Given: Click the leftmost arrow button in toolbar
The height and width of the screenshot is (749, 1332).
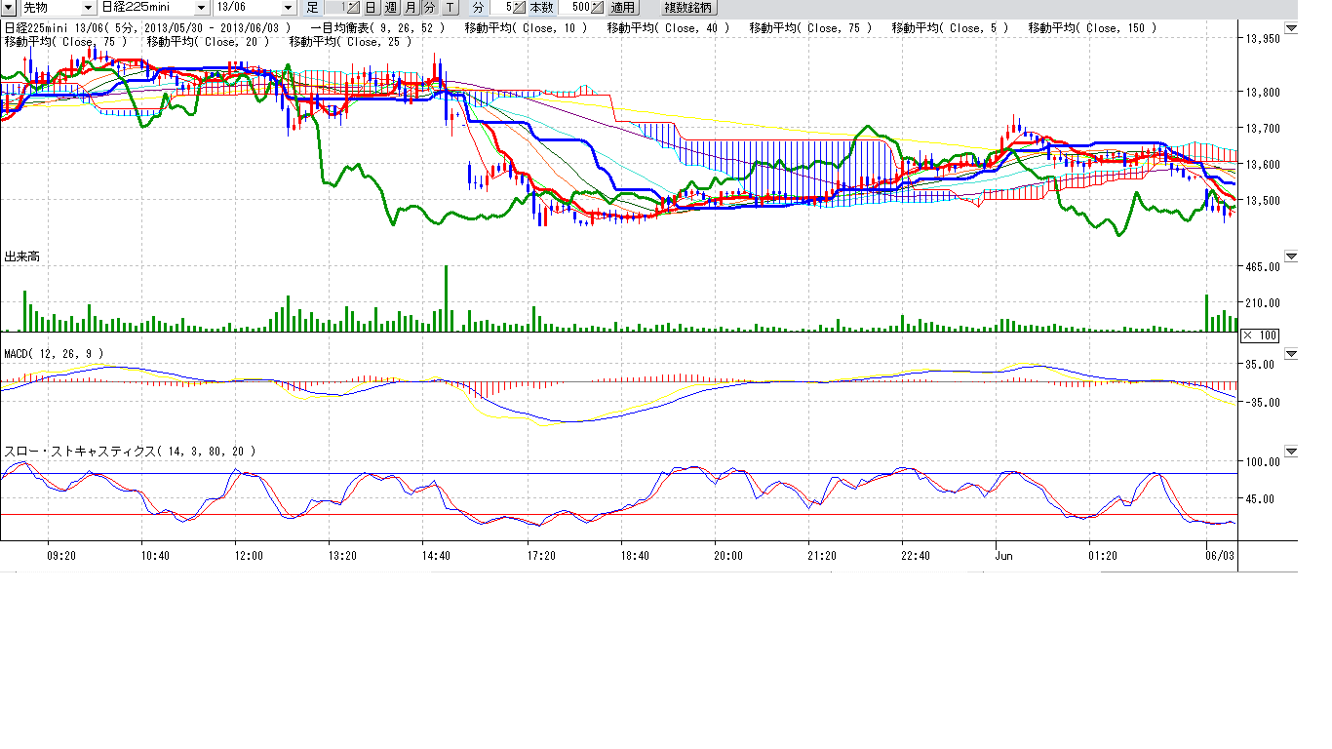Looking at the screenshot, I should click(8, 7).
